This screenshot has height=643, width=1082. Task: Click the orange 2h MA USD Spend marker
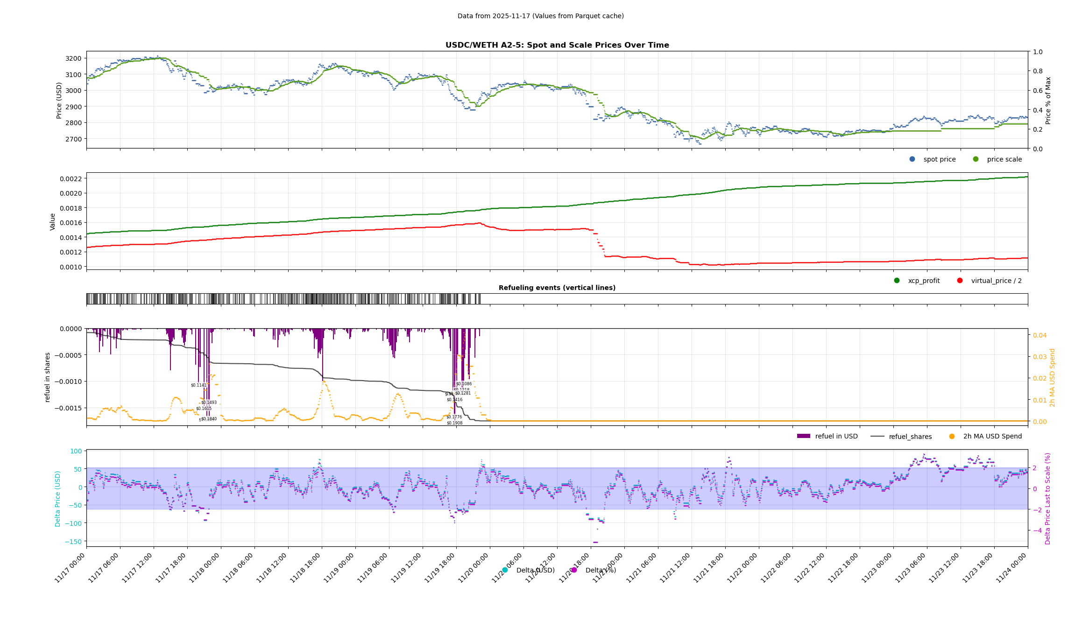[952, 437]
